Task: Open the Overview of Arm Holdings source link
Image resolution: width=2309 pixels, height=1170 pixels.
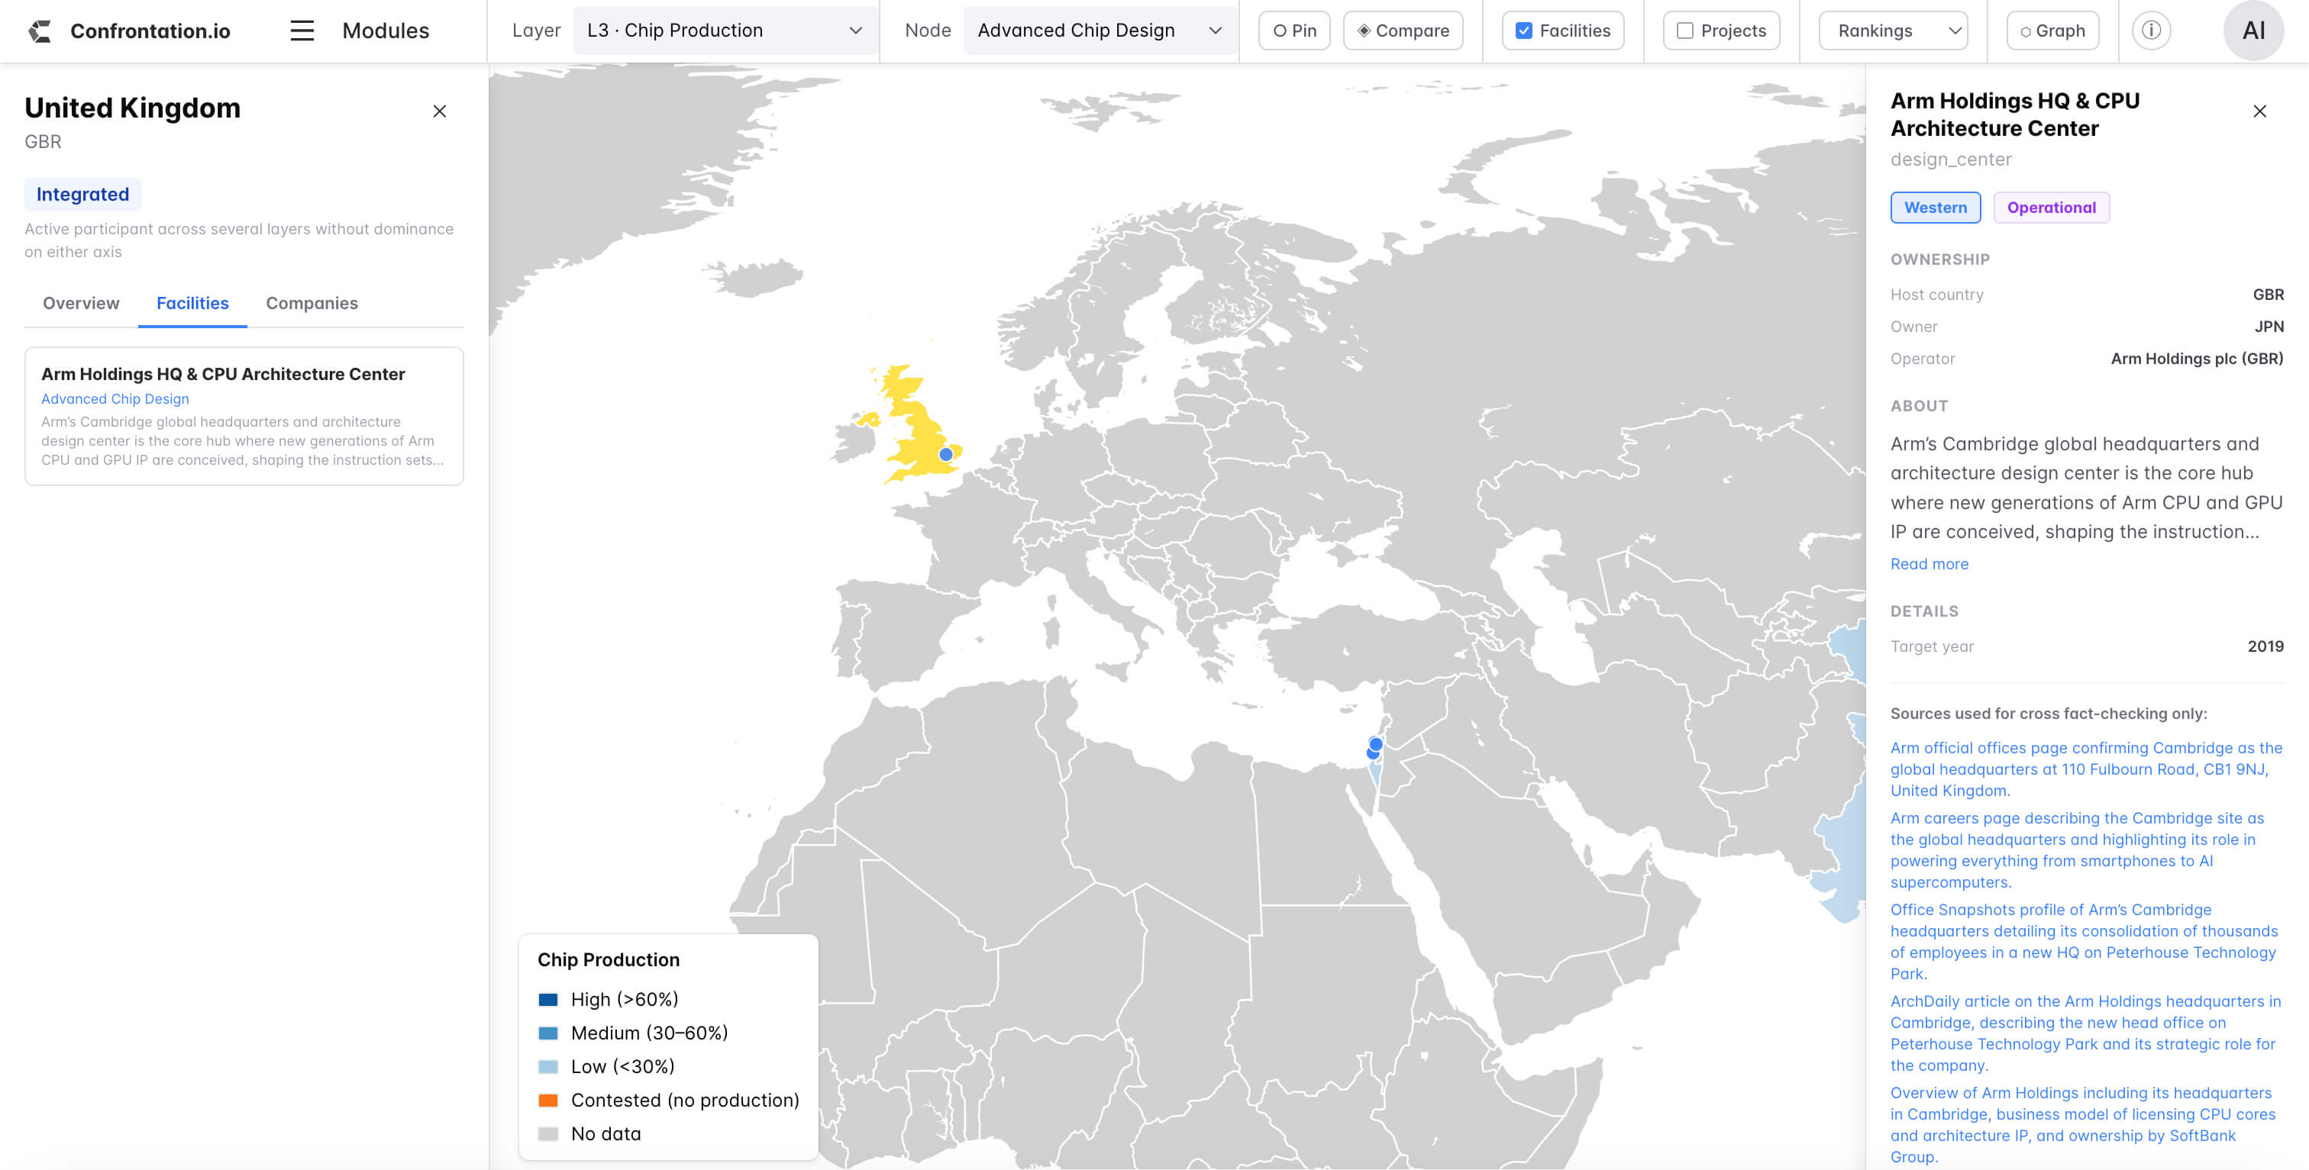Action: pyautogui.click(x=2082, y=1123)
